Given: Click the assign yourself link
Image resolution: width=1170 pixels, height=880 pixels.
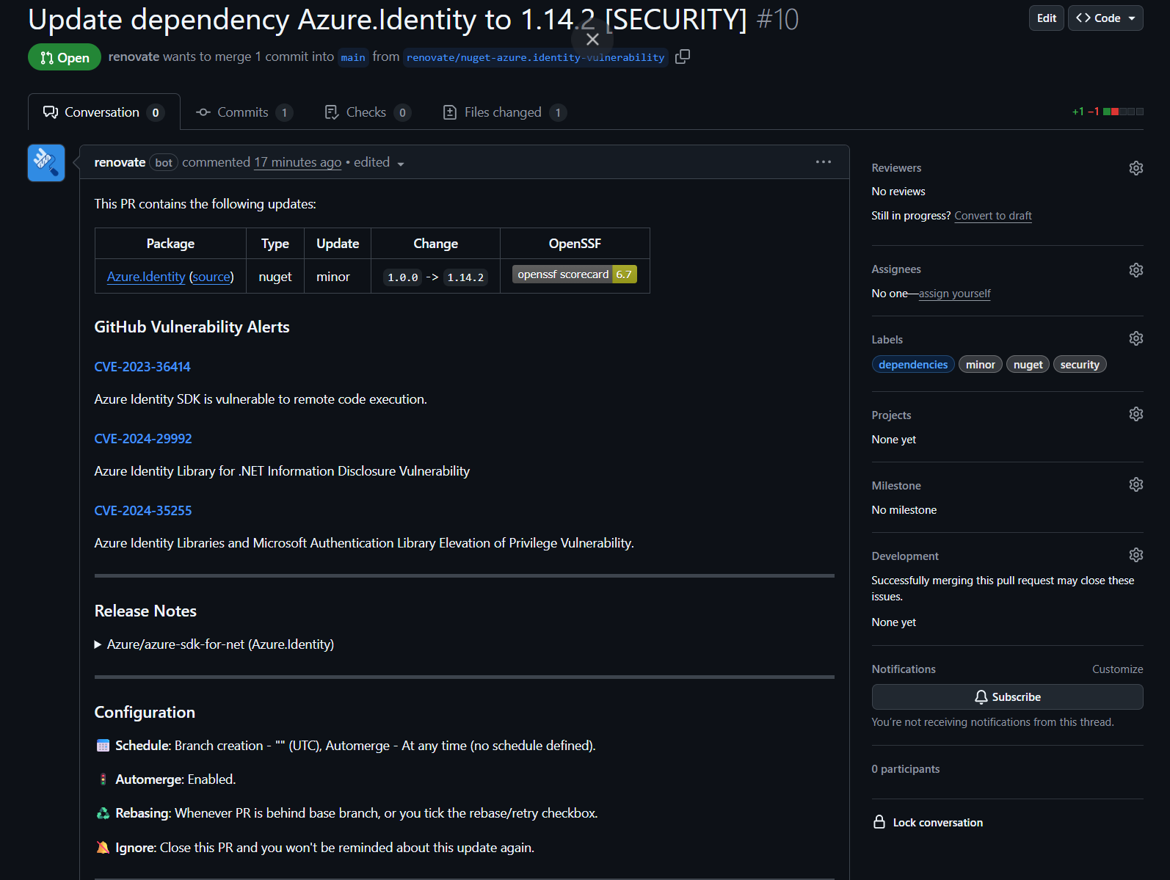Looking at the screenshot, I should pos(954,294).
